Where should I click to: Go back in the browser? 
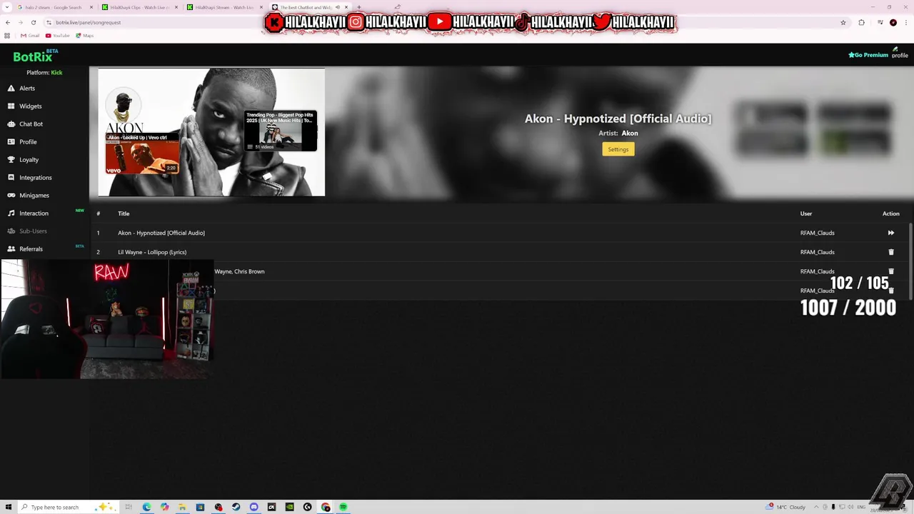(8, 22)
